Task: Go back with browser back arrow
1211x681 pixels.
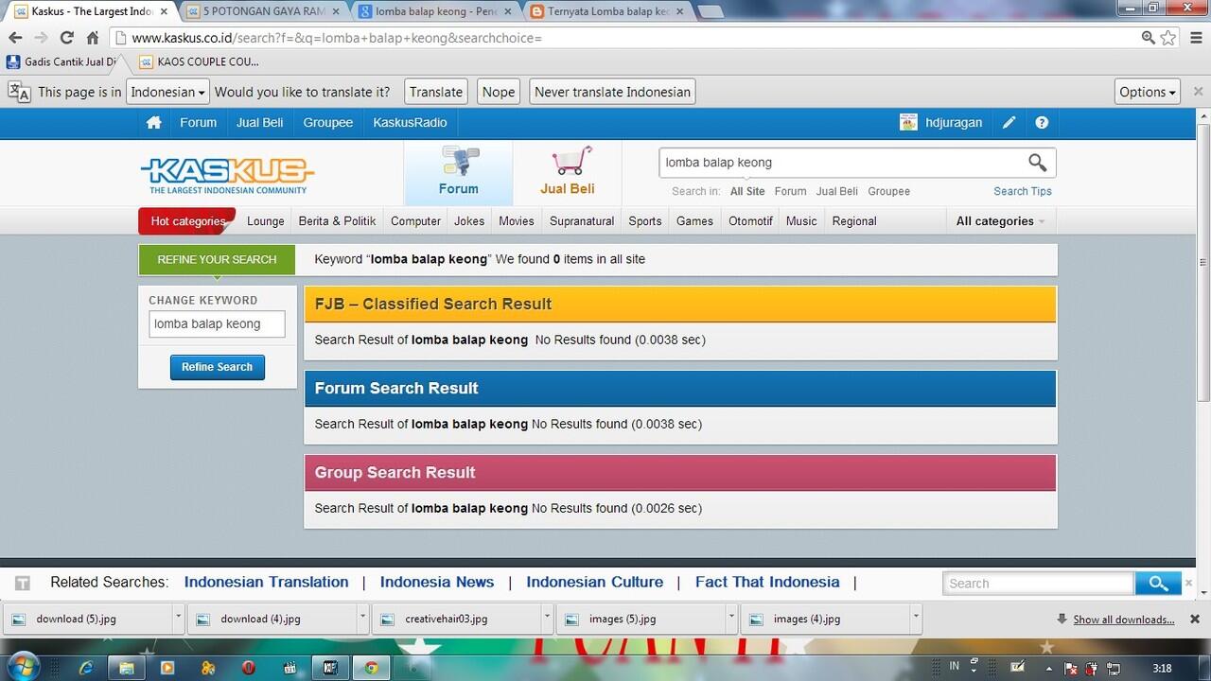Action: coord(16,38)
